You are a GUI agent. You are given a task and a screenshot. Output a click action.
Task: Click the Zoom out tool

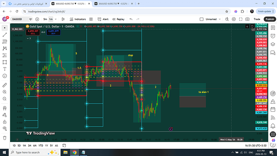(x=4, y=99)
